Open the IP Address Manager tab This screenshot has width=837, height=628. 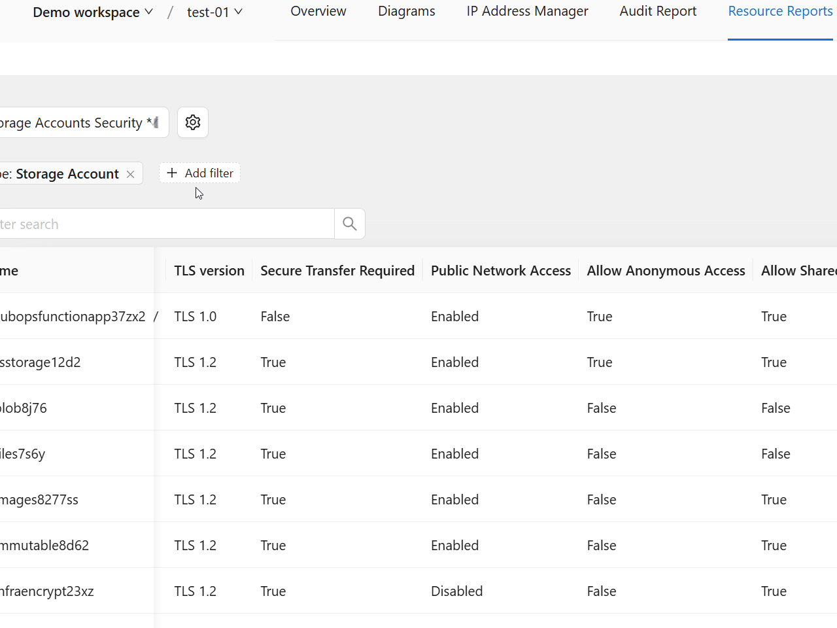pos(528,11)
